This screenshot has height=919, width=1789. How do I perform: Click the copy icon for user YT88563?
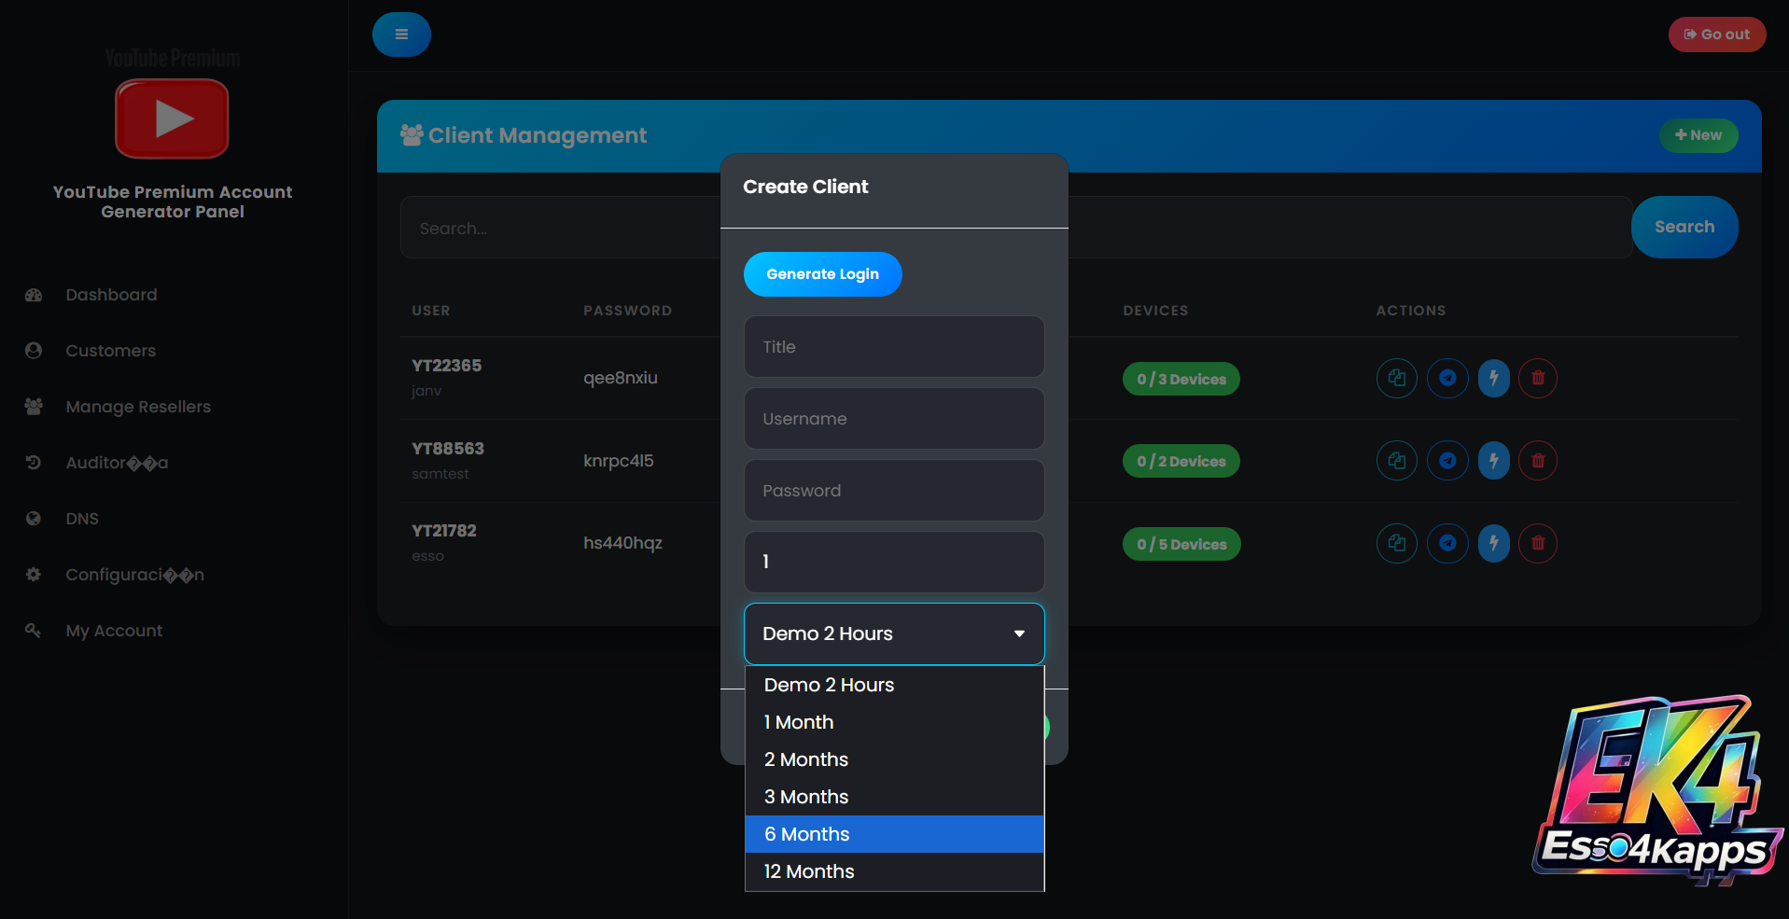[1396, 461]
